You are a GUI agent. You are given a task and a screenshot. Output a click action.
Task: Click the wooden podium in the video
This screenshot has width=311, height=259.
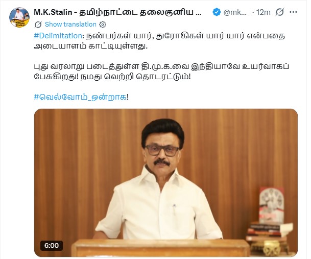pyautogui.click(x=161, y=248)
